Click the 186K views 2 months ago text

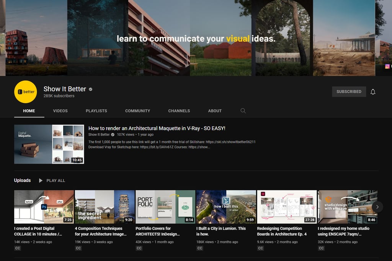pyautogui.click(x=217, y=242)
